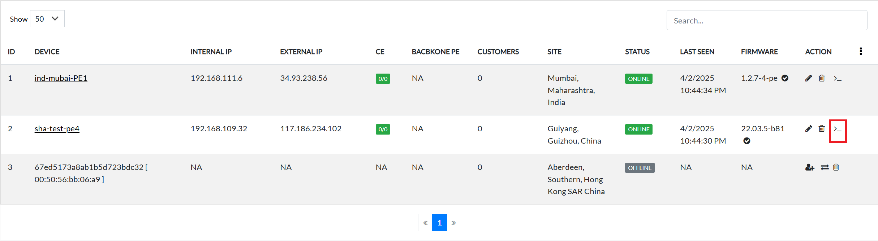The image size is (878, 241).
Task: Sort by the FIRMWARE column header
Action: point(759,52)
